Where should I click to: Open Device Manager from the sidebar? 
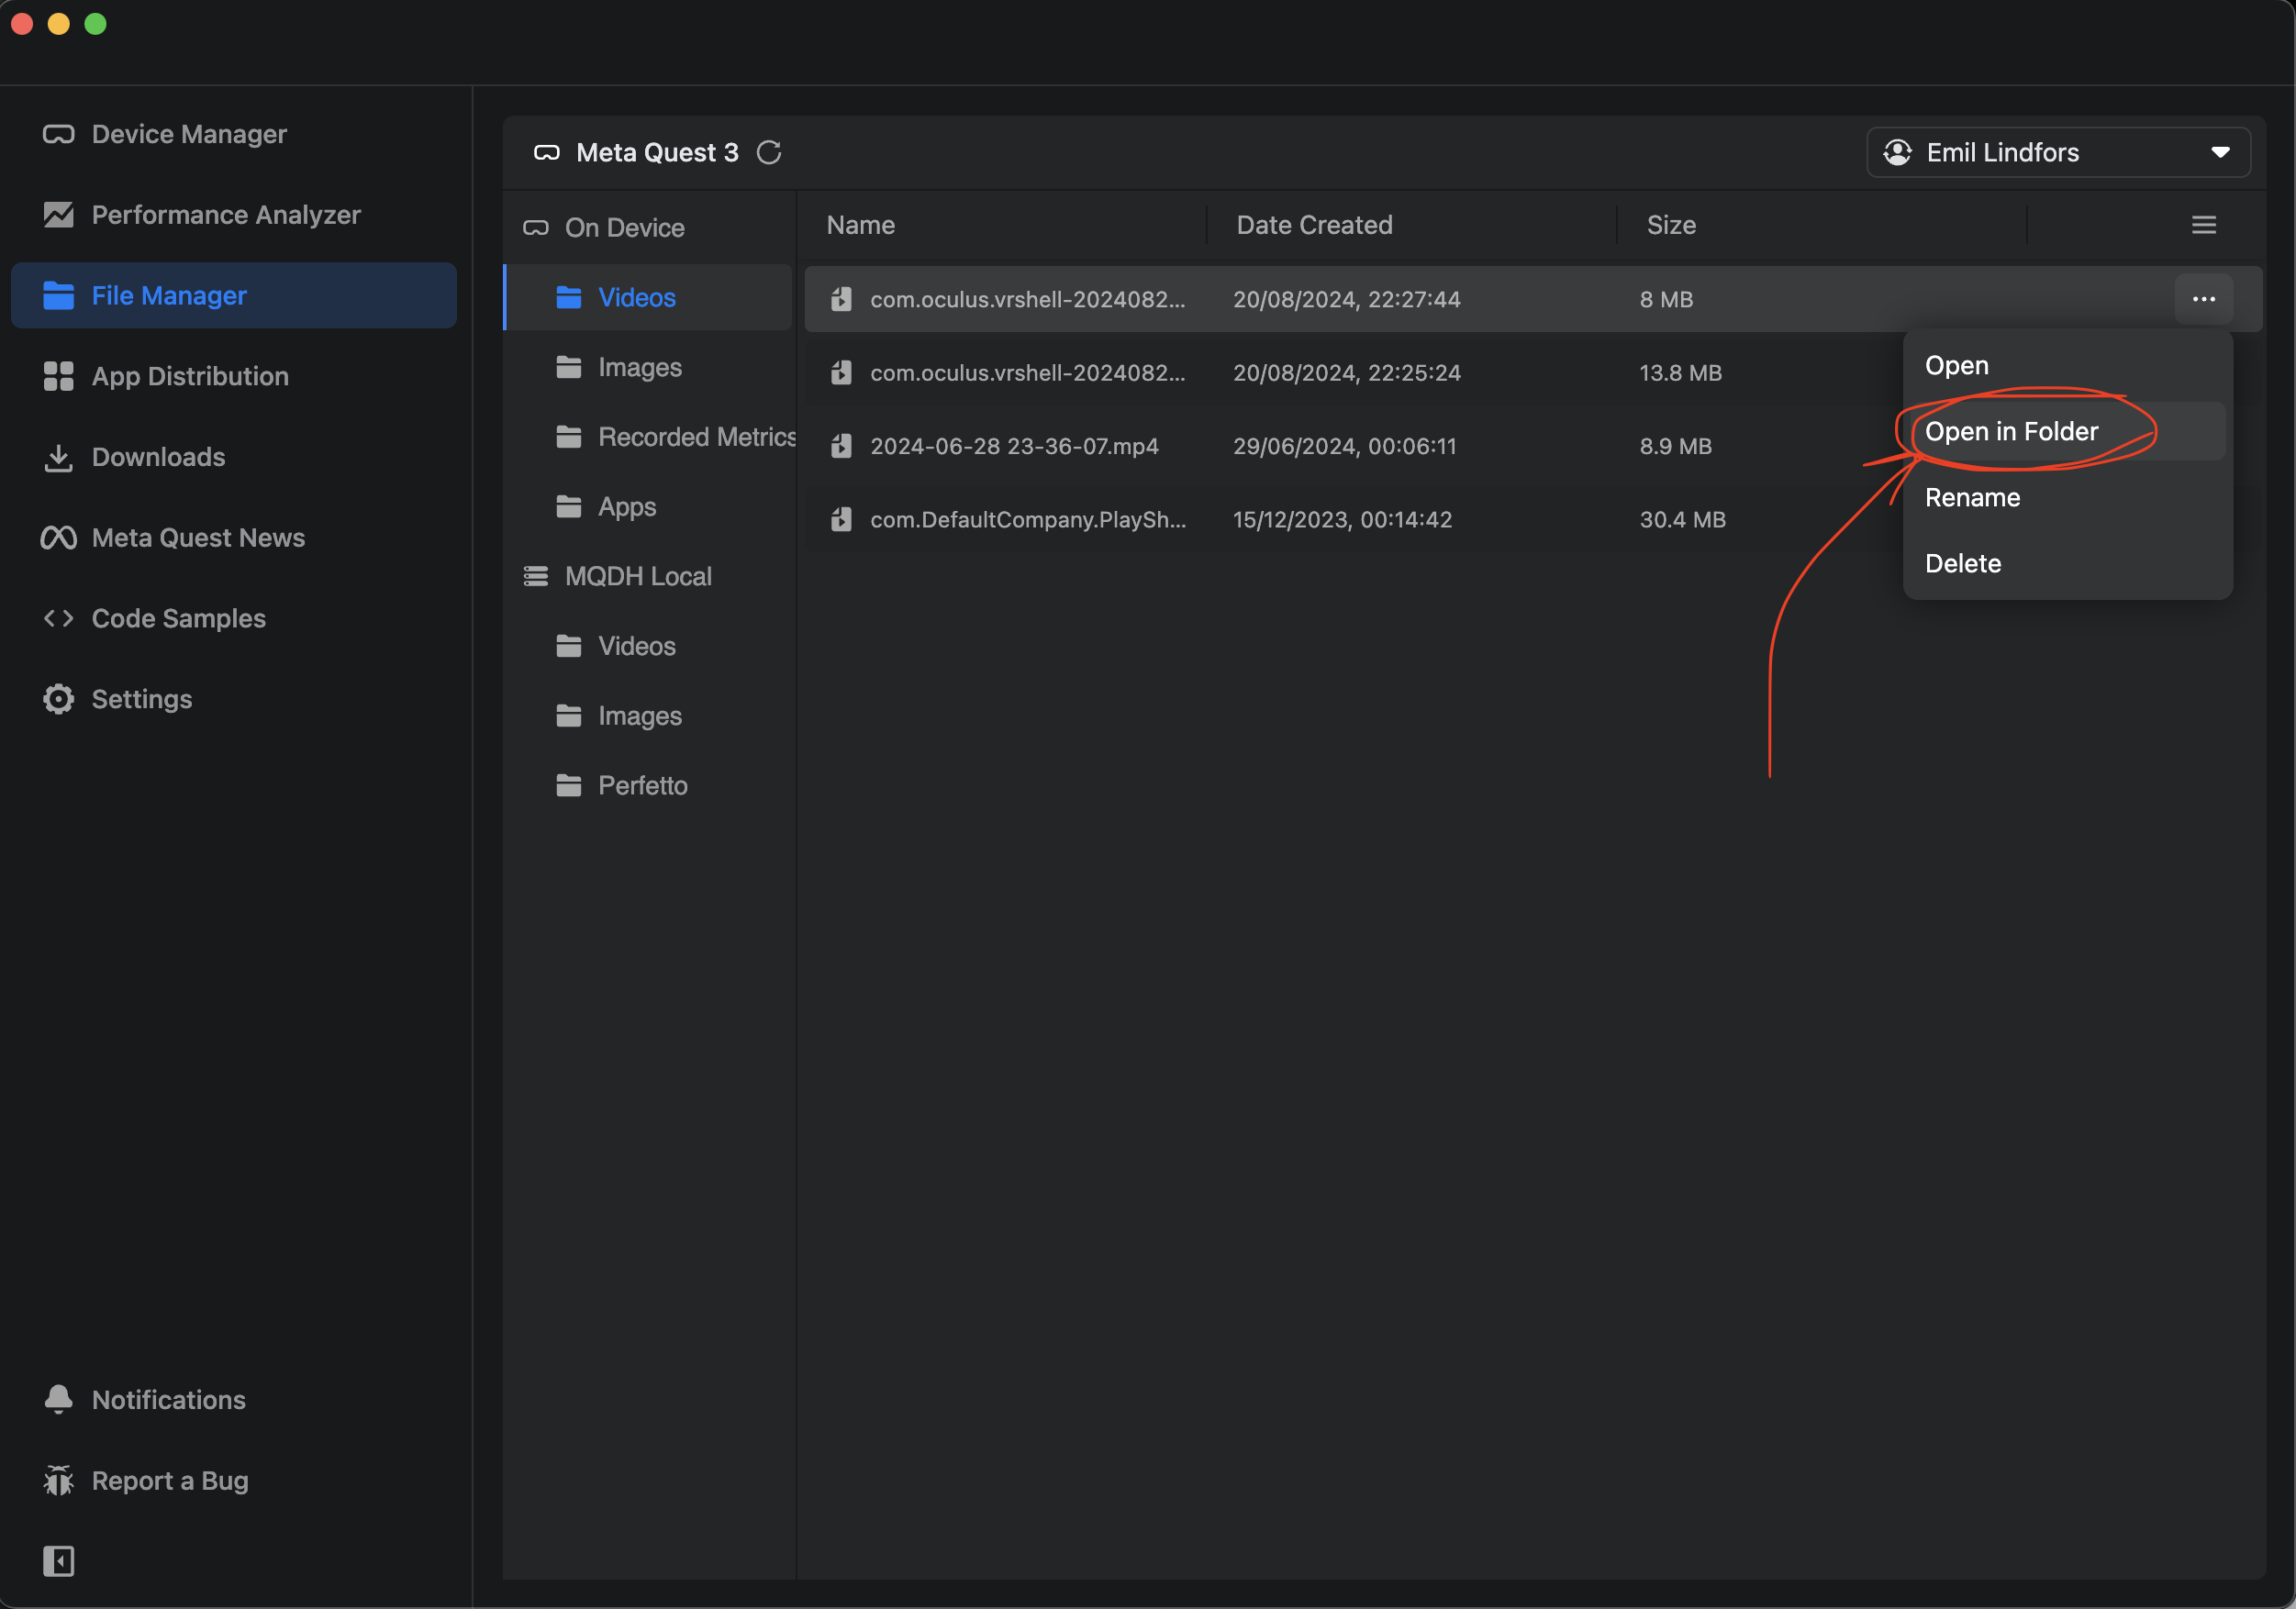(189, 134)
